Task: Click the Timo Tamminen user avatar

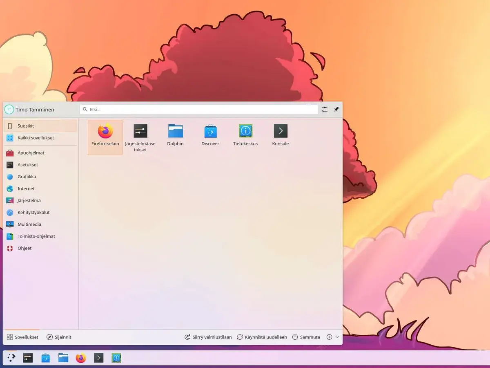Action: [x=9, y=110]
